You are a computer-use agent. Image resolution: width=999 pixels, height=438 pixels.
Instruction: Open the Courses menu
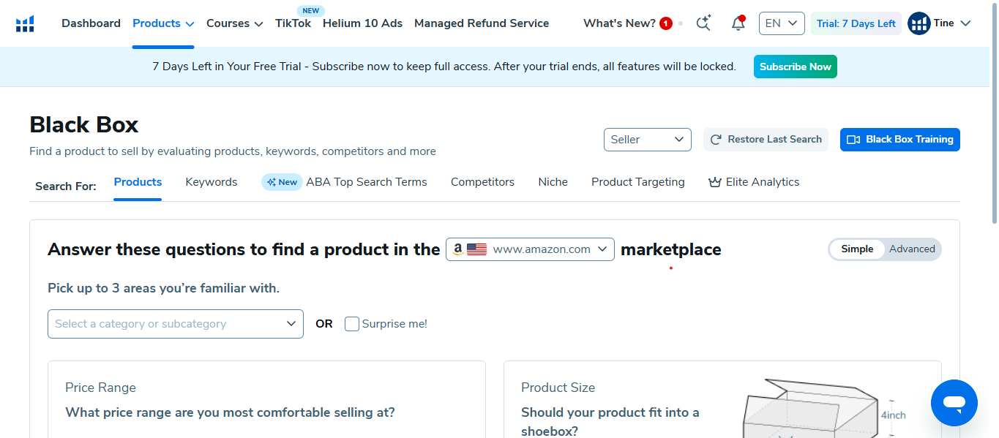[x=234, y=23]
